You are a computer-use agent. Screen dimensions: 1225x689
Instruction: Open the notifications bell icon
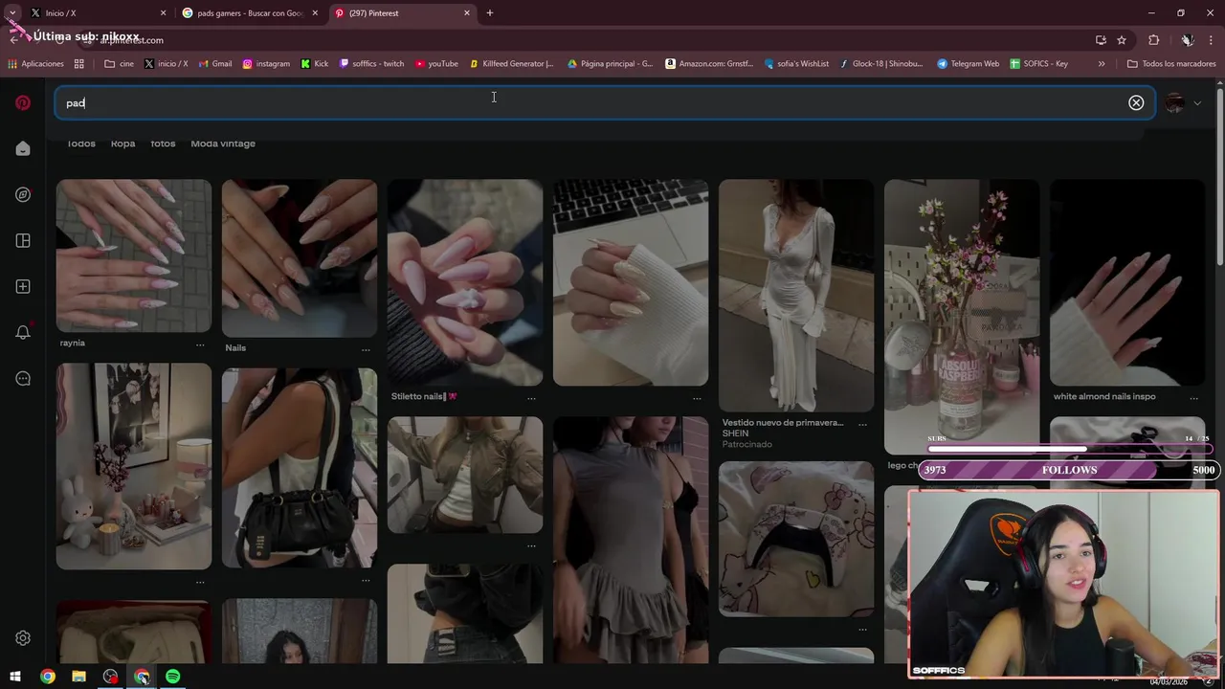coord(23,332)
